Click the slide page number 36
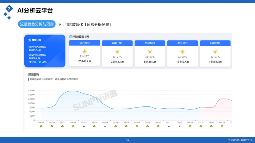255x143 pixels. pos(128,140)
